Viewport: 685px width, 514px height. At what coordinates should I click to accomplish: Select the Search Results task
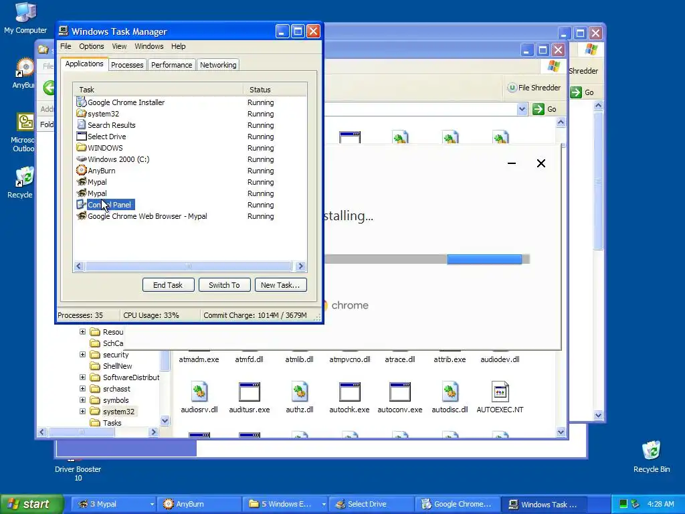click(x=190, y=125)
